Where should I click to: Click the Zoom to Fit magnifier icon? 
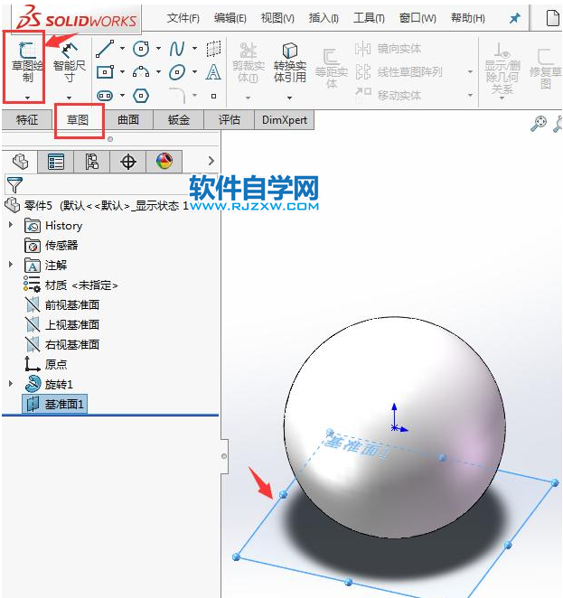(539, 124)
